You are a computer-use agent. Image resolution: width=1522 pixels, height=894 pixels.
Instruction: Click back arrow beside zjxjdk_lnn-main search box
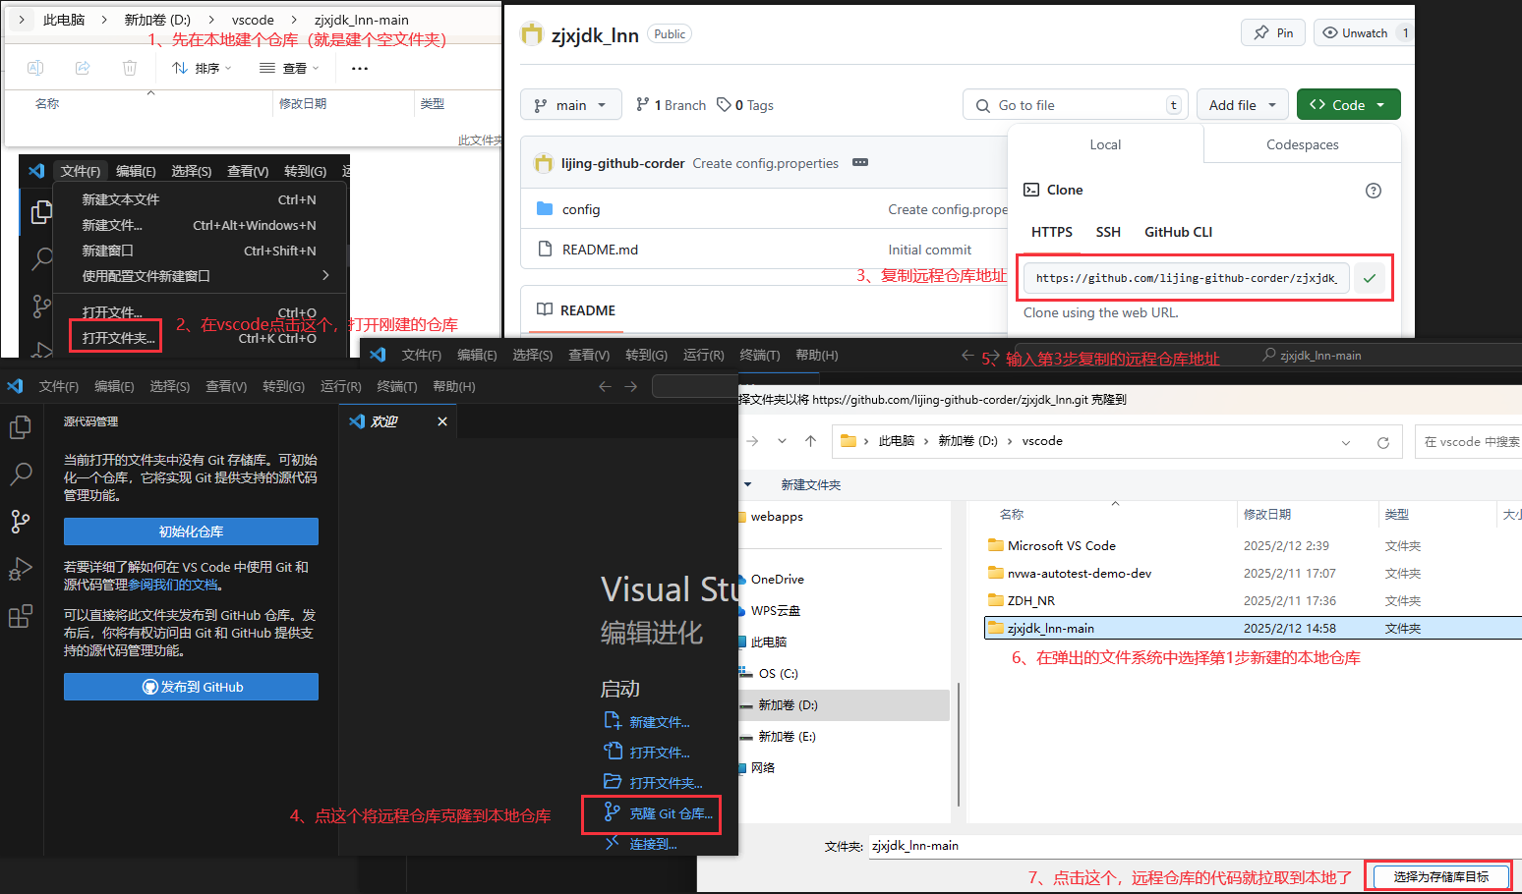click(967, 355)
